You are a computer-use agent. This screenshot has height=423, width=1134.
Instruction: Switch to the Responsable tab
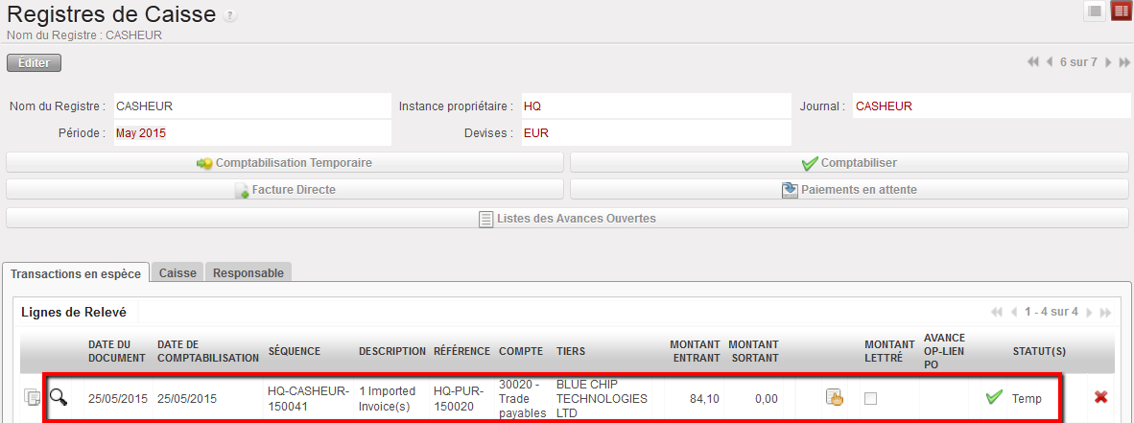point(248,273)
